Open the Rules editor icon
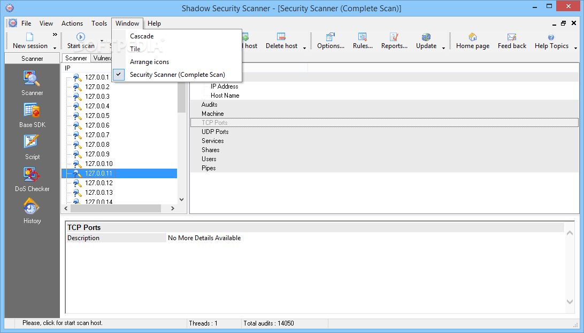Screen dimensions: 584x333 coord(363,37)
